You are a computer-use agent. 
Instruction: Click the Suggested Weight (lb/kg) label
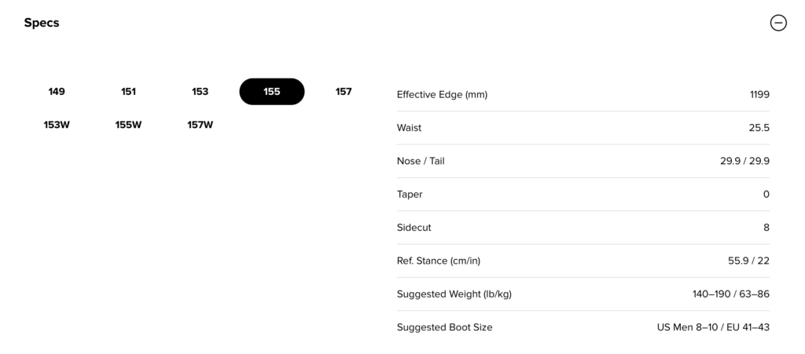(x=454, y=294)
